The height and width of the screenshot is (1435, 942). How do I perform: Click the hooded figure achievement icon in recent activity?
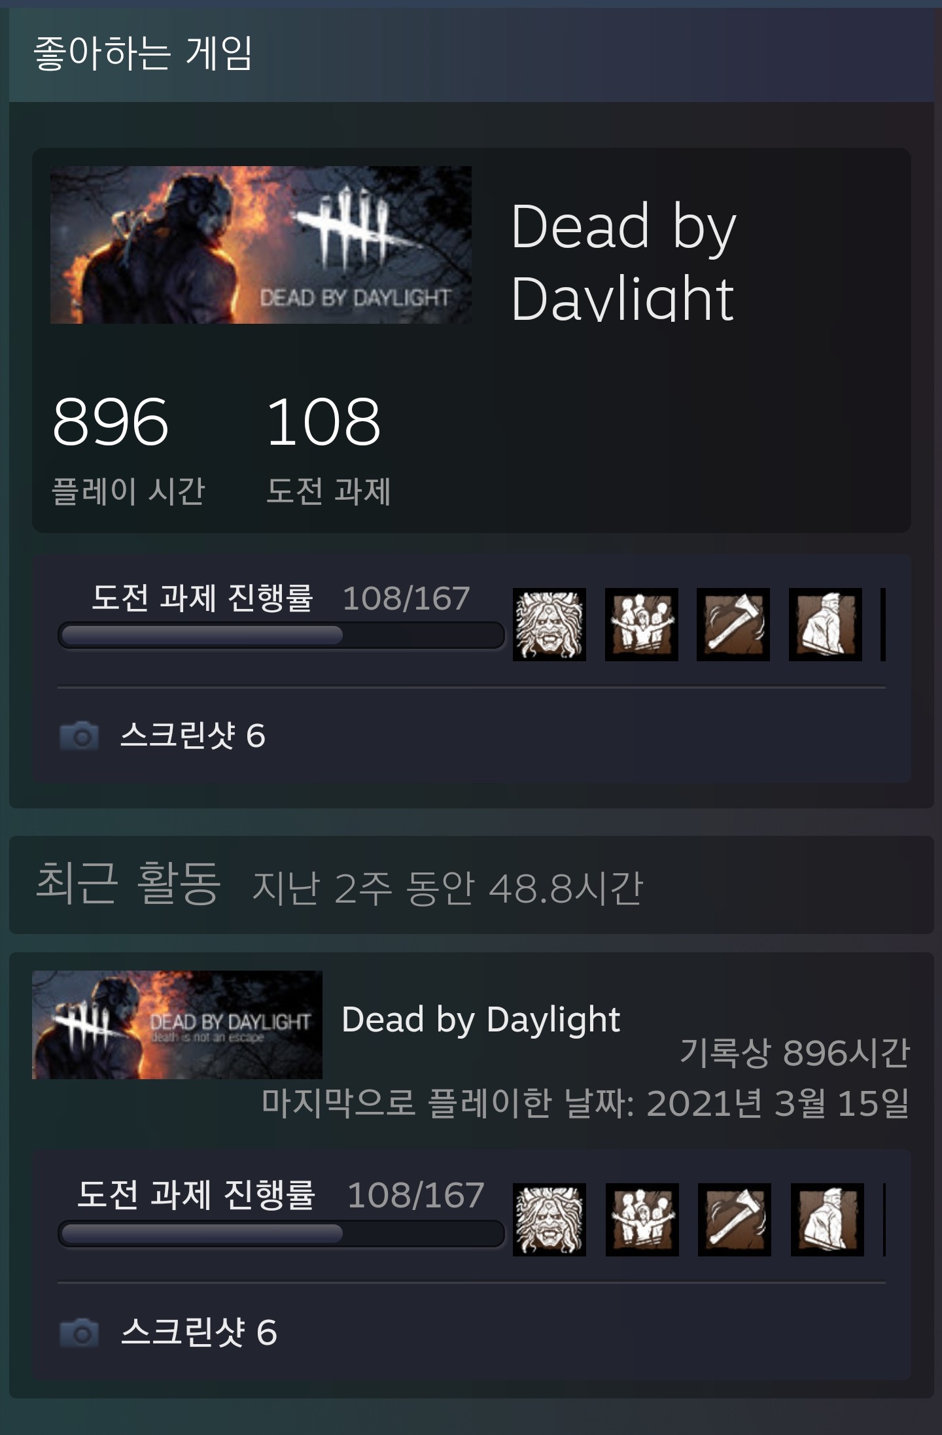pyautogui.click(x=828, y=1220)
